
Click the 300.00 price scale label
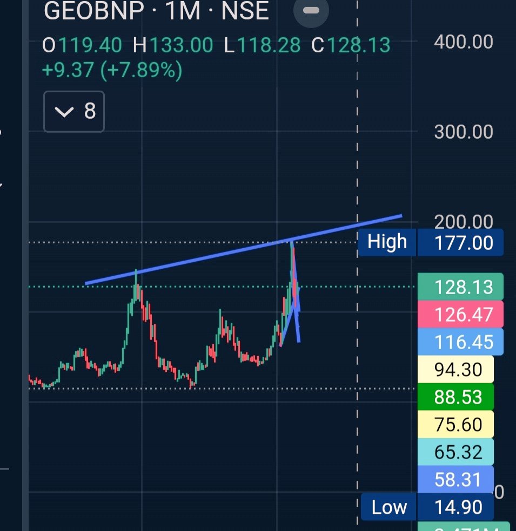click(464, 132)
